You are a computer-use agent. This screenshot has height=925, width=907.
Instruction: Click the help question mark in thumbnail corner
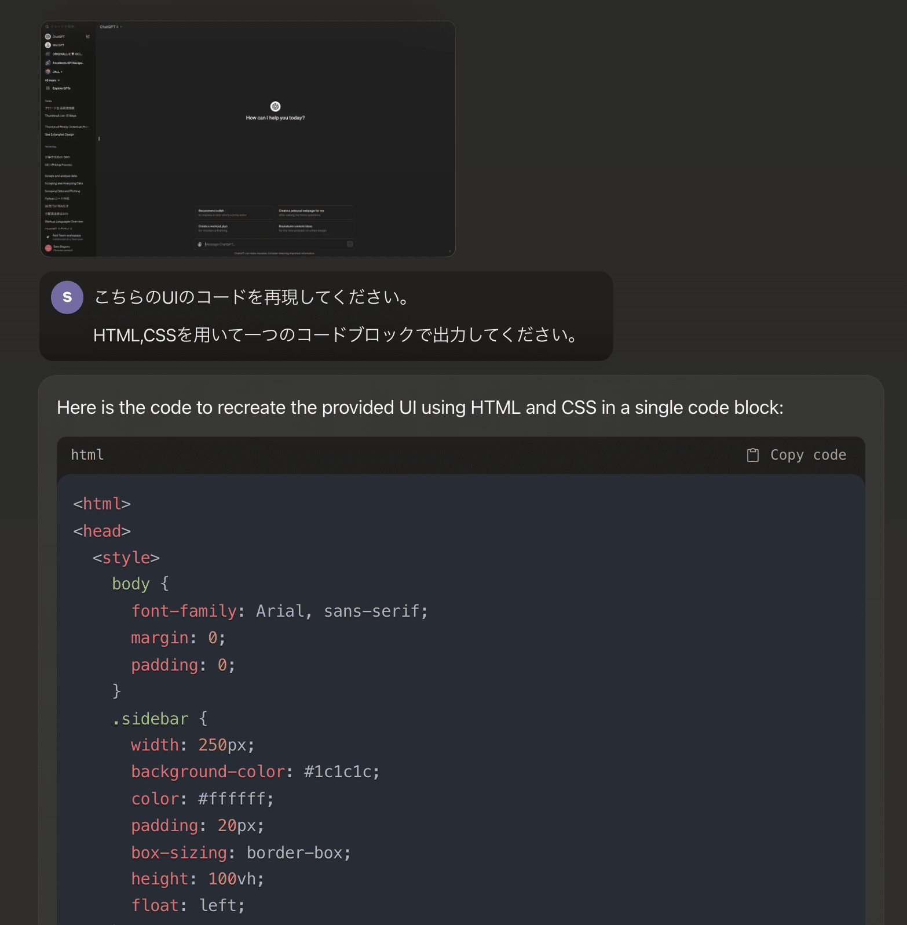tap(449, 252)
